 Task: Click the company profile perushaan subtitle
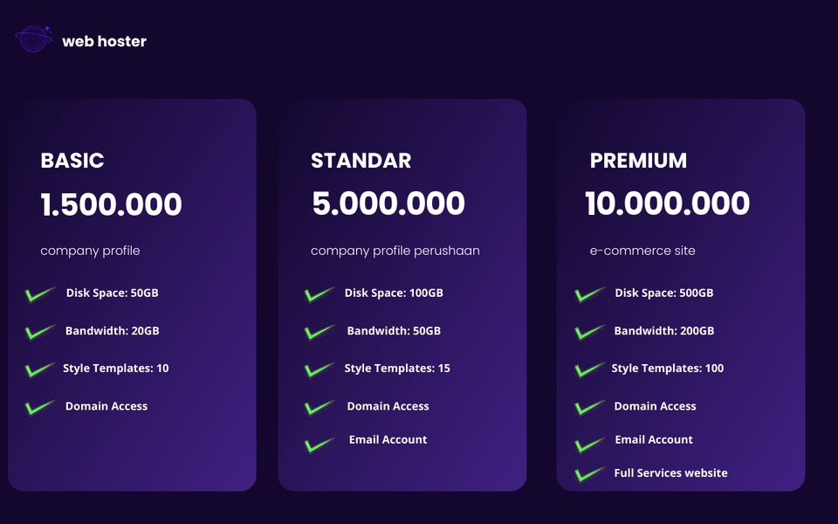395,251
